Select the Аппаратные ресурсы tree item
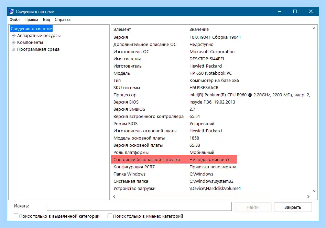 point(39,35)
